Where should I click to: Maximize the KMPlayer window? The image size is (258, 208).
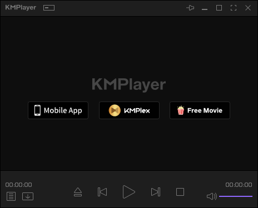point(219,8)
